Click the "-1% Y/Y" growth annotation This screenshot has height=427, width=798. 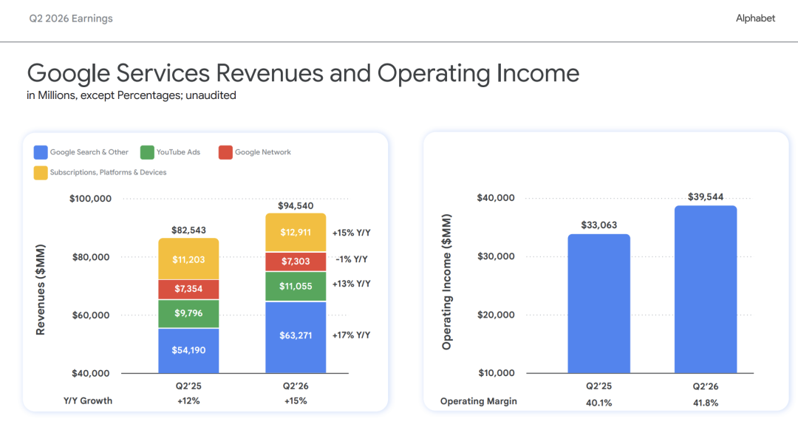[351, 259]
